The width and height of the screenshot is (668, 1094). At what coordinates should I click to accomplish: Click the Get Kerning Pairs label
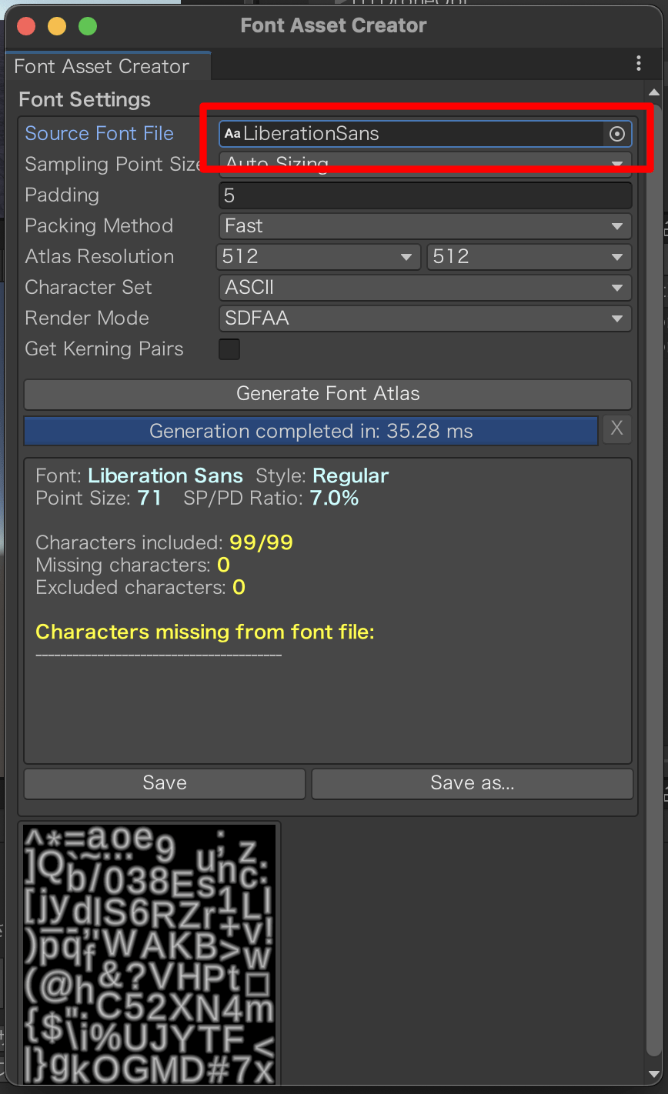point(104,349)
